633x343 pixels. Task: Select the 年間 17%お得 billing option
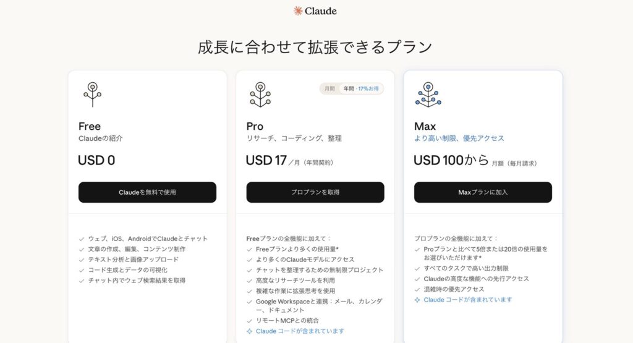(x=362, y=88)
